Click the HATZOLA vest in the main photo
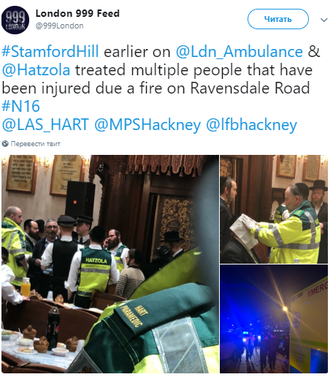The width and height of the screenshot is (333, 377). [95, 270]
